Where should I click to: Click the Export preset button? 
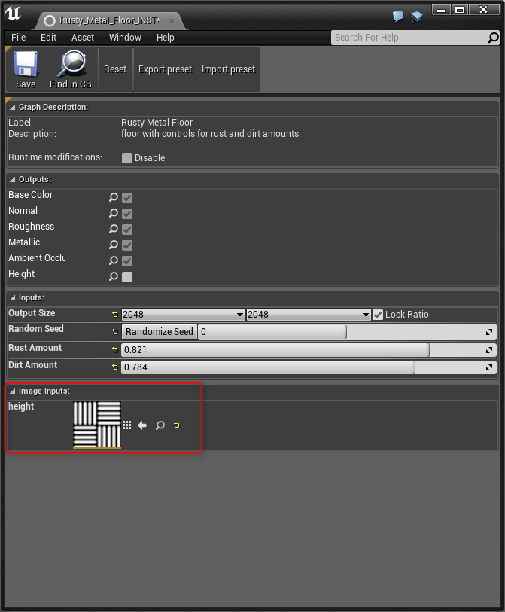(x=165, y=69)
